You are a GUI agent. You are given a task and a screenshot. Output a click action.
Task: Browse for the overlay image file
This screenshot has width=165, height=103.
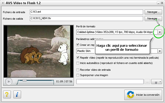click(x=147, y=82)
